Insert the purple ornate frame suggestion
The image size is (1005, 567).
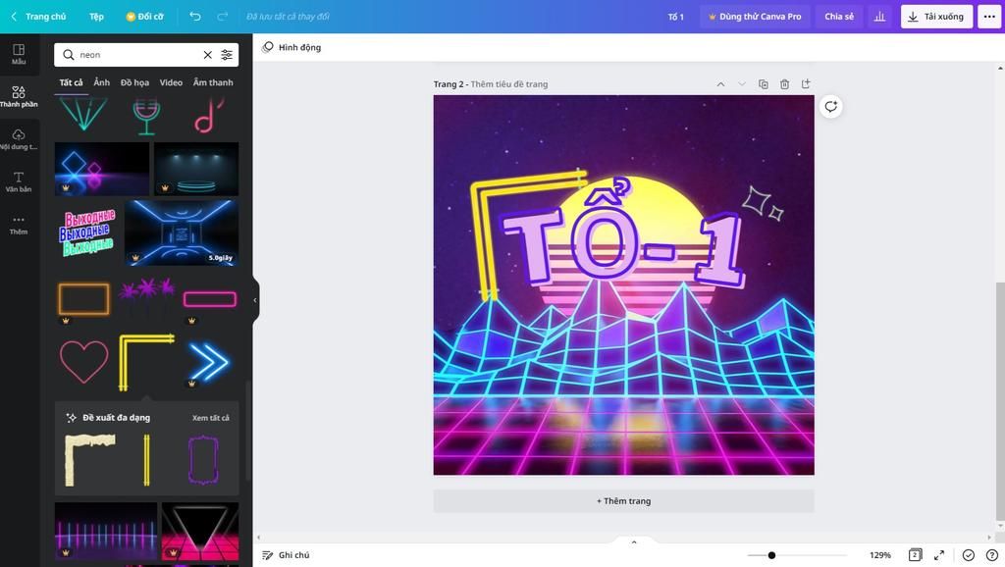[x=203, y=460]
